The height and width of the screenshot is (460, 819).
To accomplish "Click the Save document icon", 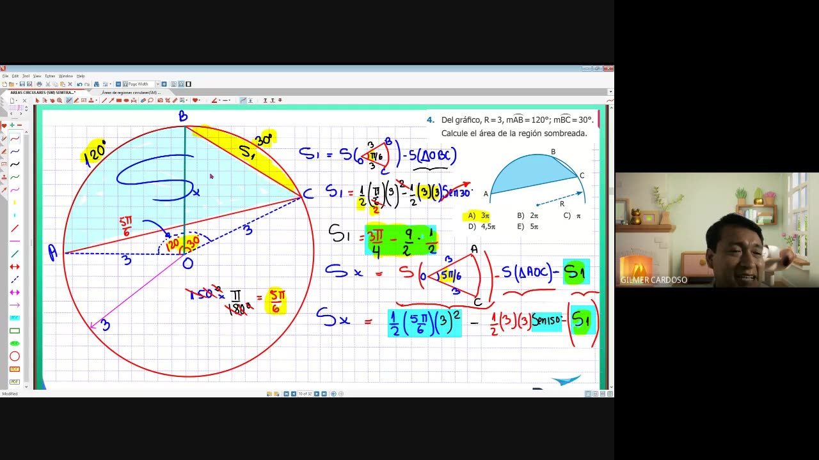I will click(x=22, y=84).
